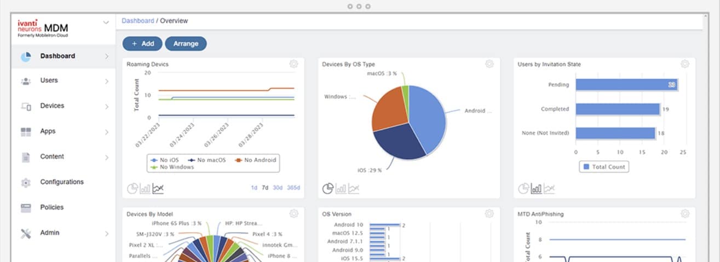The height and width of the screenshot is (262, 720).
Task: Toggle No macOS series in Roaming legend
Action: coord(207,160)
